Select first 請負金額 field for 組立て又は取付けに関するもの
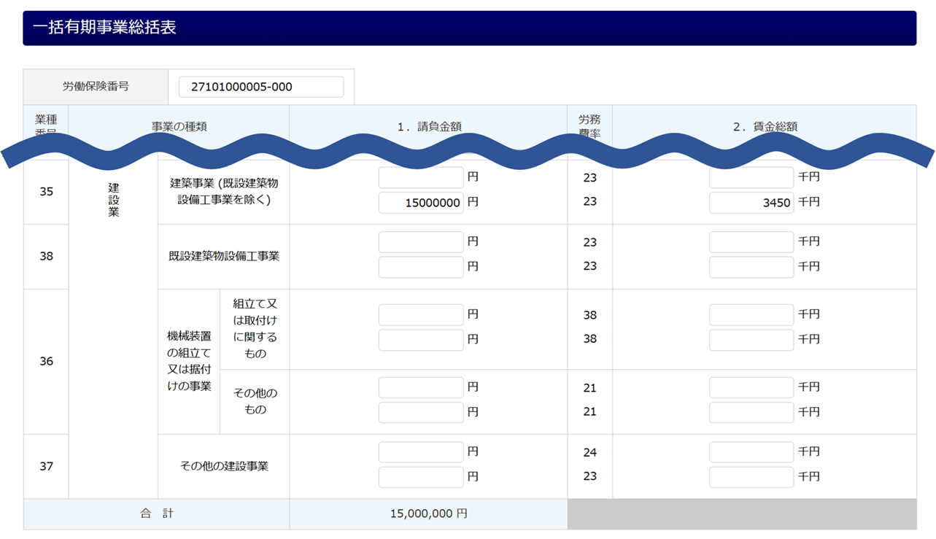 pyautogui.click(x=421, y=315)
